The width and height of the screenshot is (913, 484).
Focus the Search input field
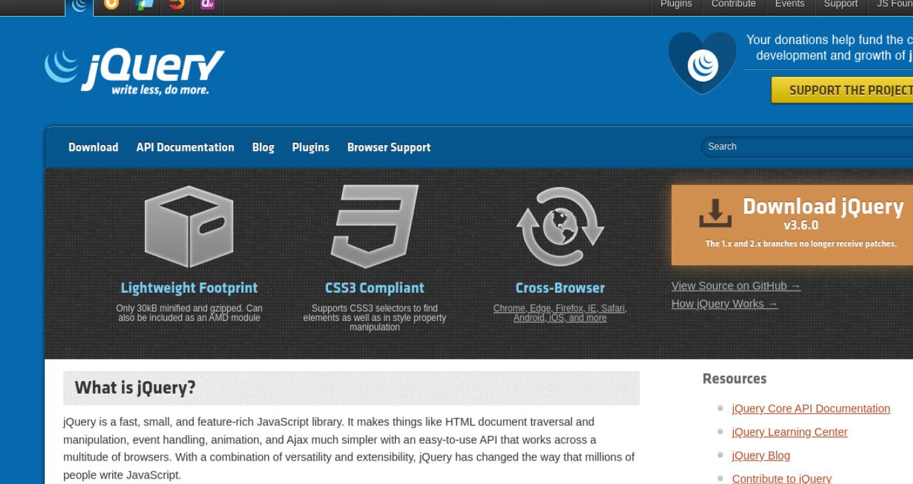tap(807, 146)
